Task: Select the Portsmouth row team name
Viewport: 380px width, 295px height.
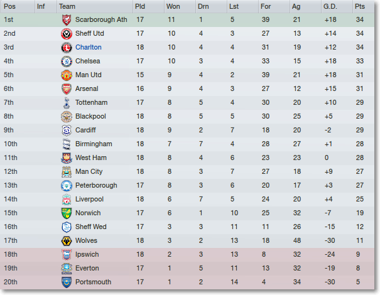Action: 93,282
